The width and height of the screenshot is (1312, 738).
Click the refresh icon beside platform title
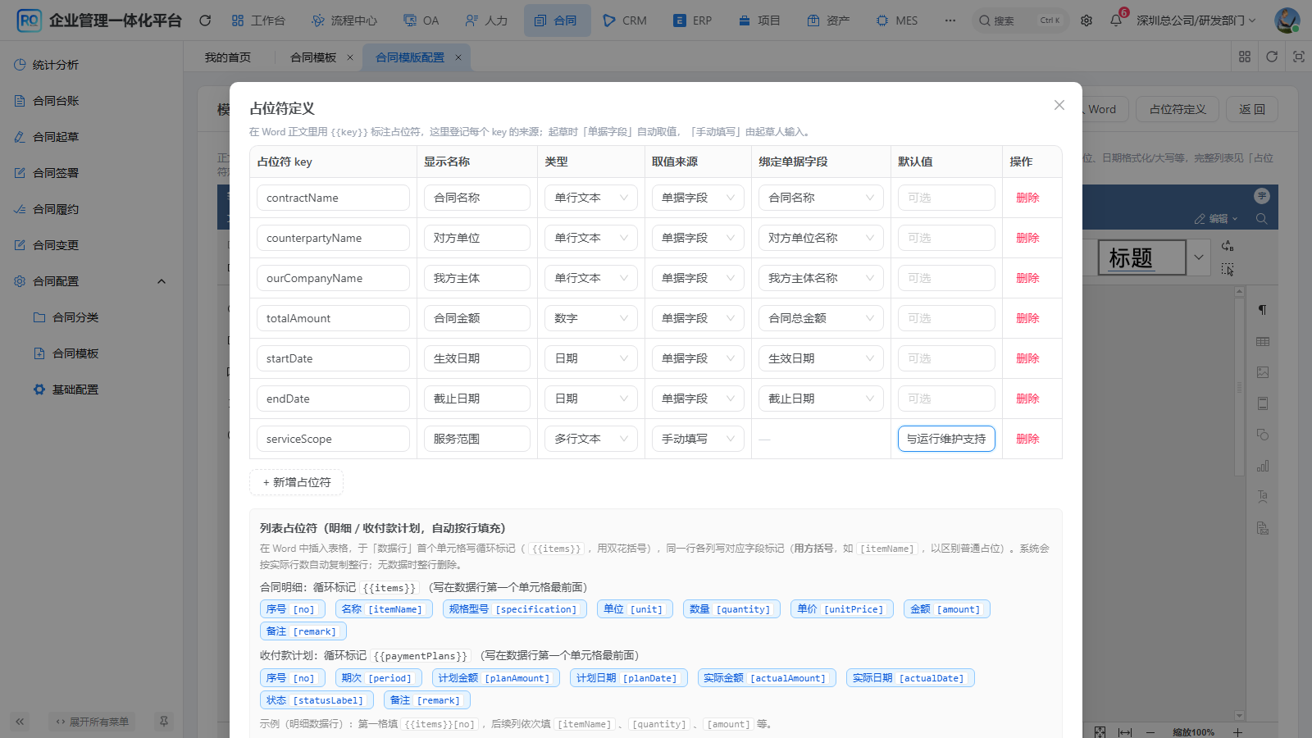pos(205,20)
